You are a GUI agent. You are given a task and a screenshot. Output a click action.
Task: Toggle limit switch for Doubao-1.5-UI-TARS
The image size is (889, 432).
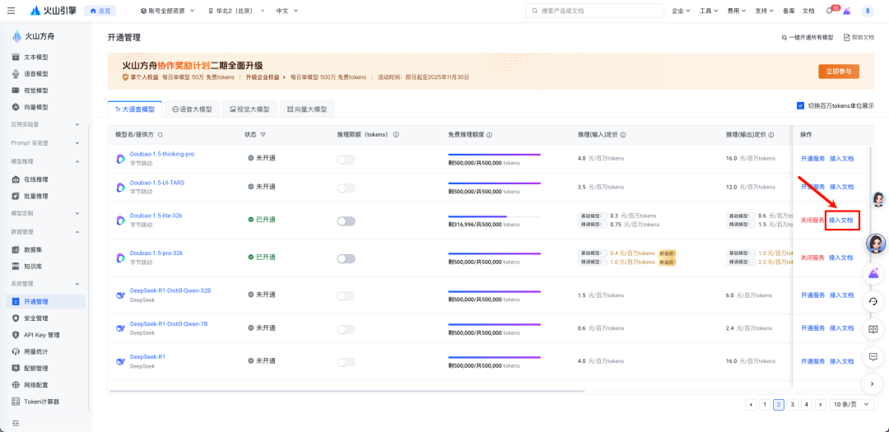(347, 188)
